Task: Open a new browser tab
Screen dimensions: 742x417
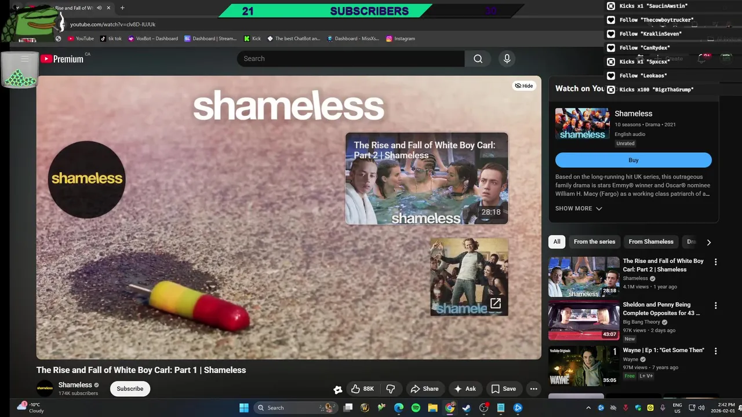Action: 122,8
